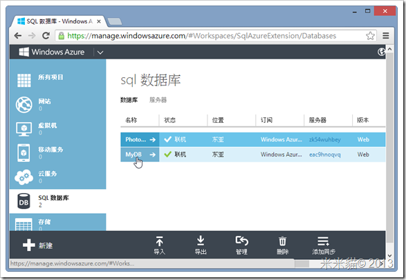The width and height of the screenshot is (406, 280).
Task: Open the MyDB database arrow icon
Action: [153, 154]
